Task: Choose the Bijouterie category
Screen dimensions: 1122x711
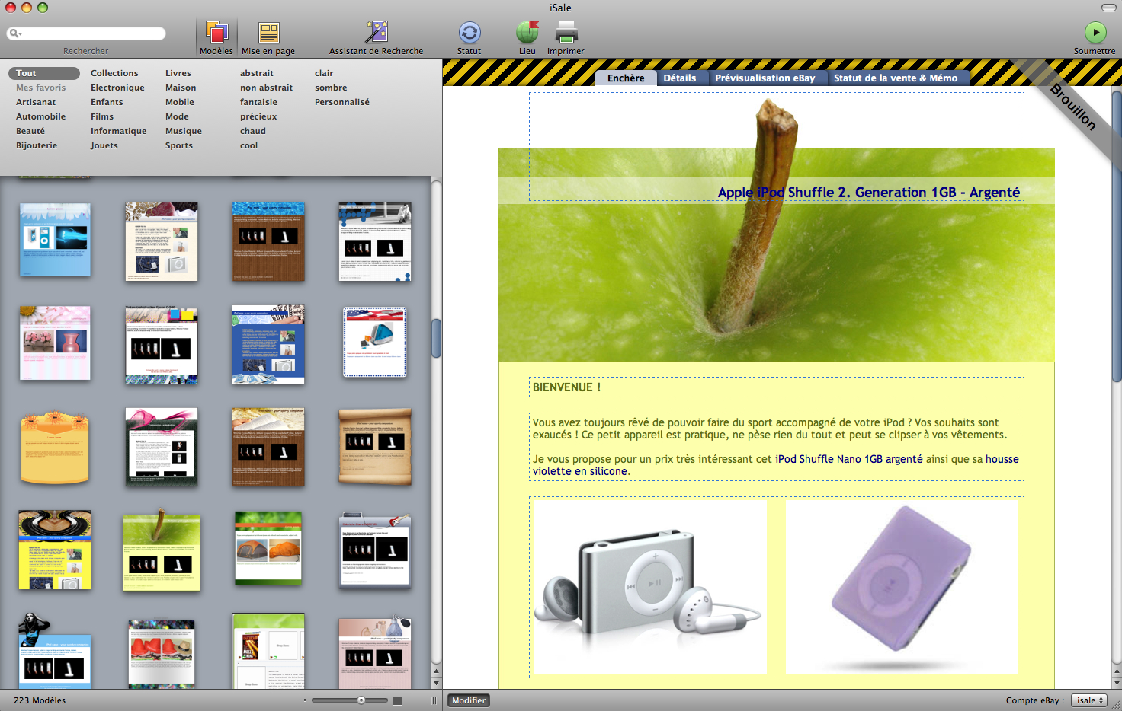Action: tap(37, 145)
